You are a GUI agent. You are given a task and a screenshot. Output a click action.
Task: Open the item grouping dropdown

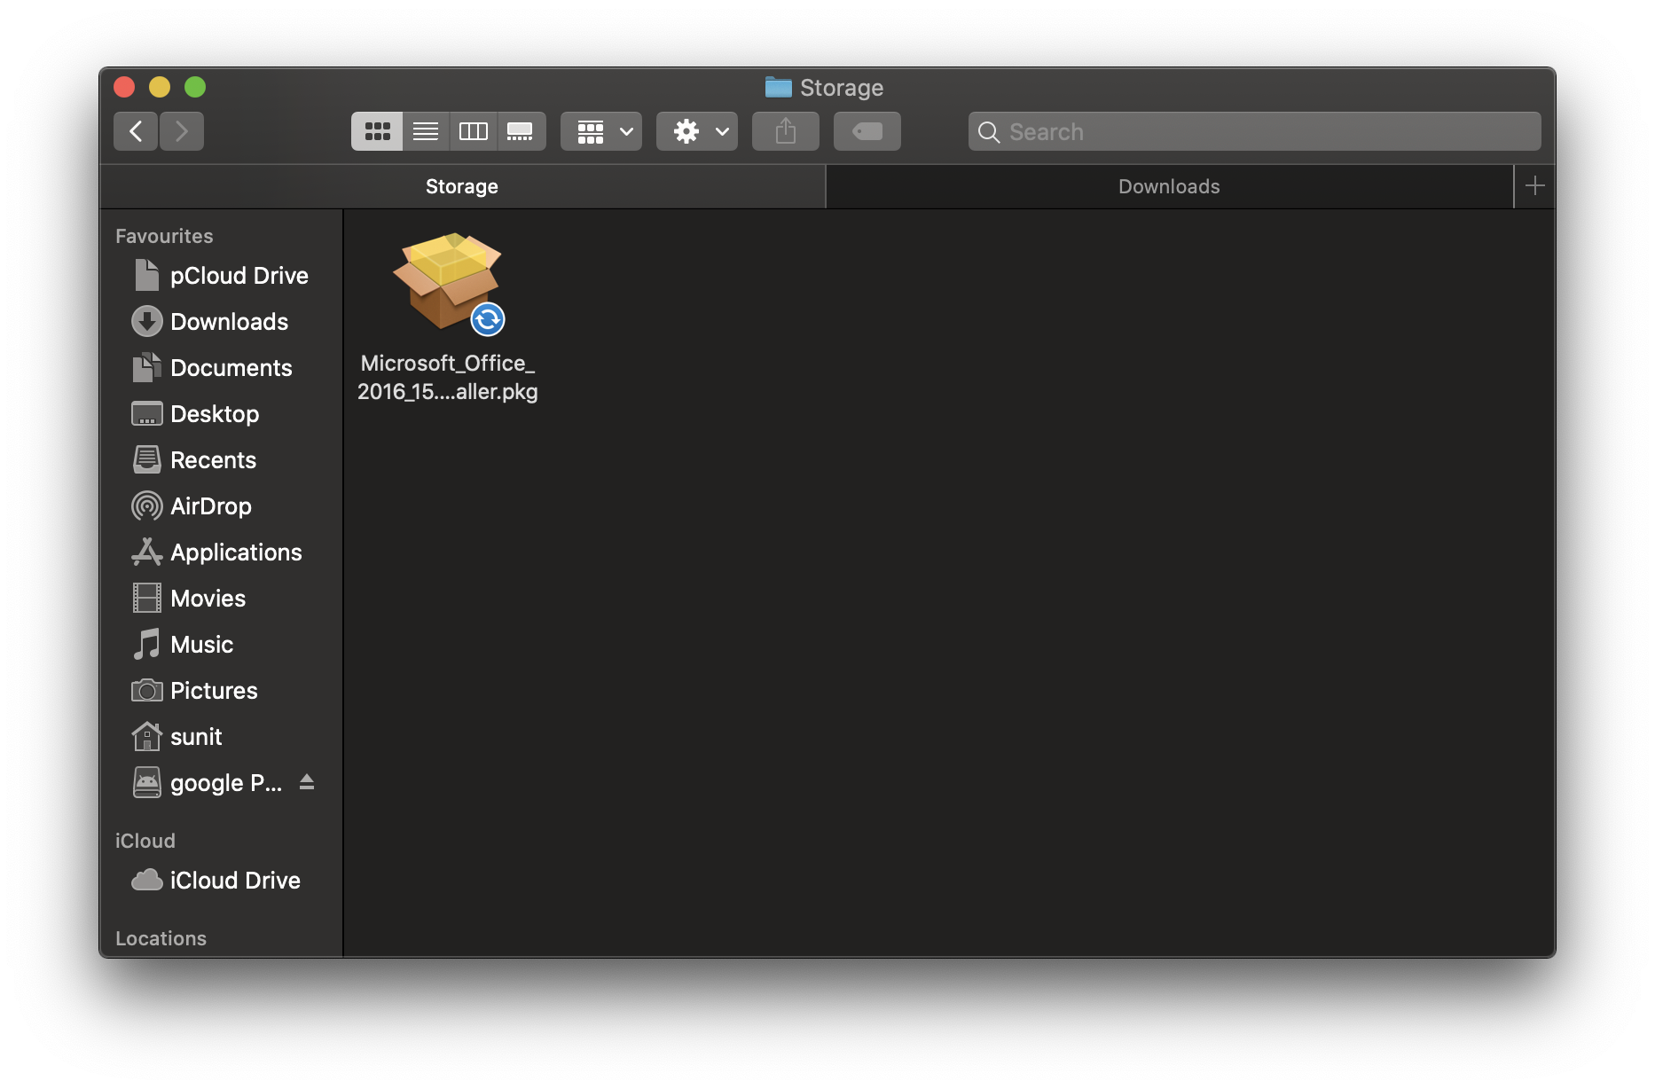(x=600, y=130)
